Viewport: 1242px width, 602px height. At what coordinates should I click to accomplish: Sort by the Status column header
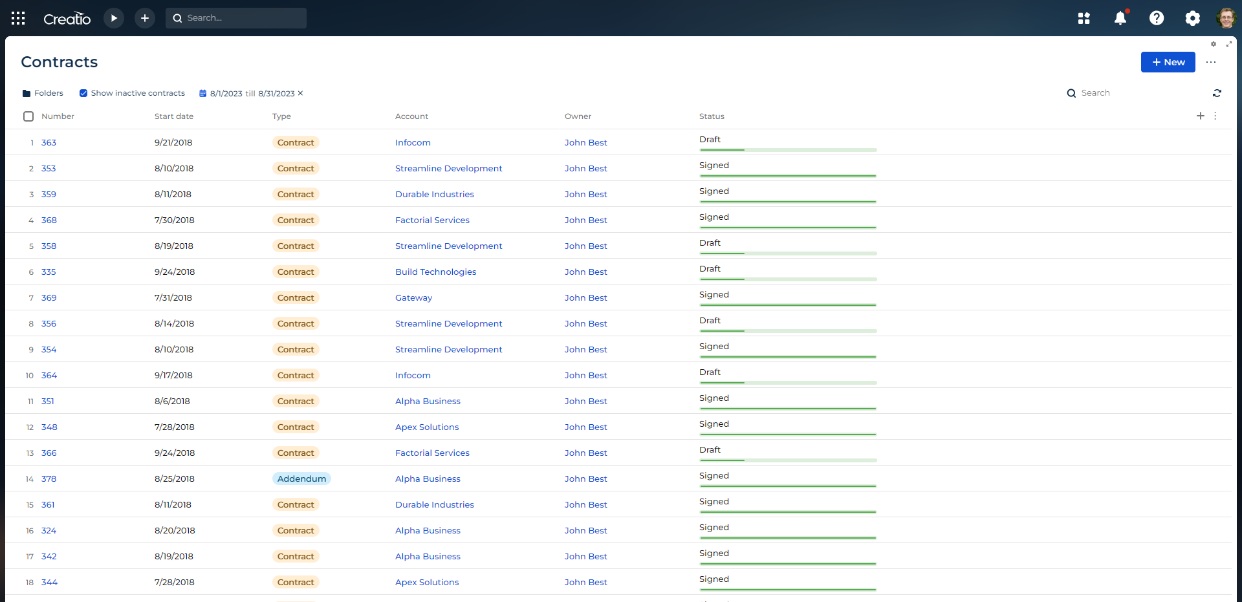(x=712, y=116)
